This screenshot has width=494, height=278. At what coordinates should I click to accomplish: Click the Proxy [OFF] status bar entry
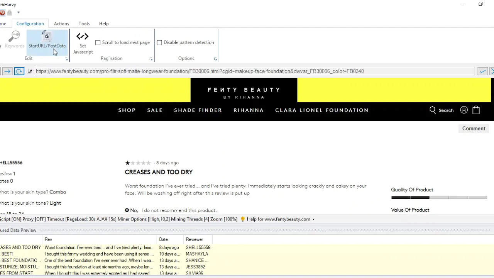click(x=34, y=219)
